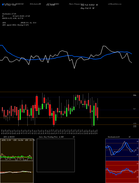
Task: Click the 'SI 14/3: 33.63 / 47.28' value
Action: point(21,16)
